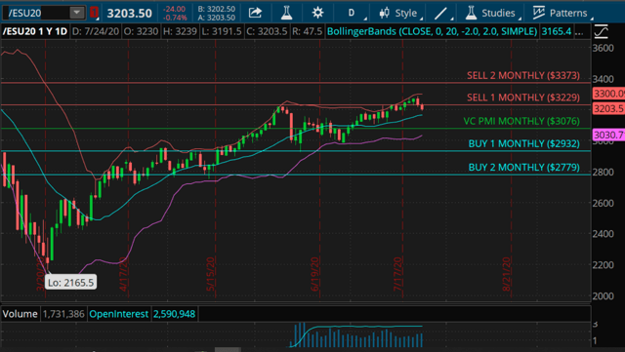Select the drawing line tool icon
The width and height of the screenshot is (625, 352).
pos(440,14)
